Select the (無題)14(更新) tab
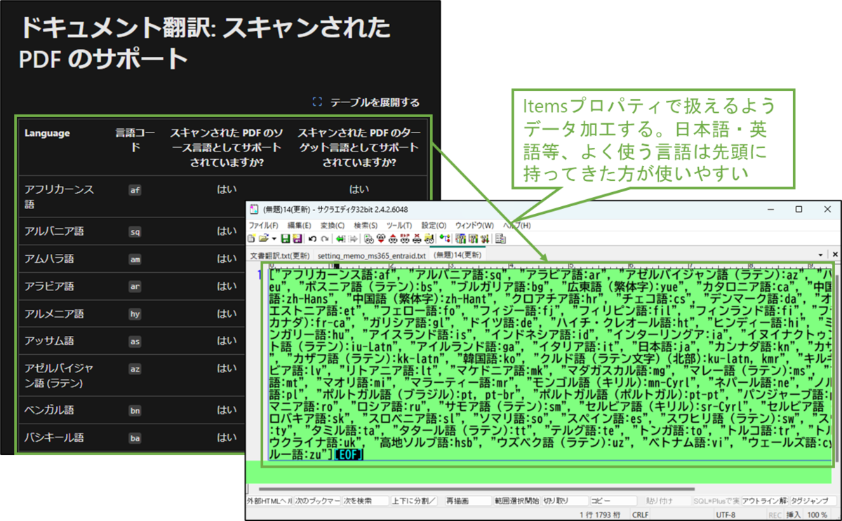This screenshot has width=842, height=521. pyautogui.click(x=457, y=255)
